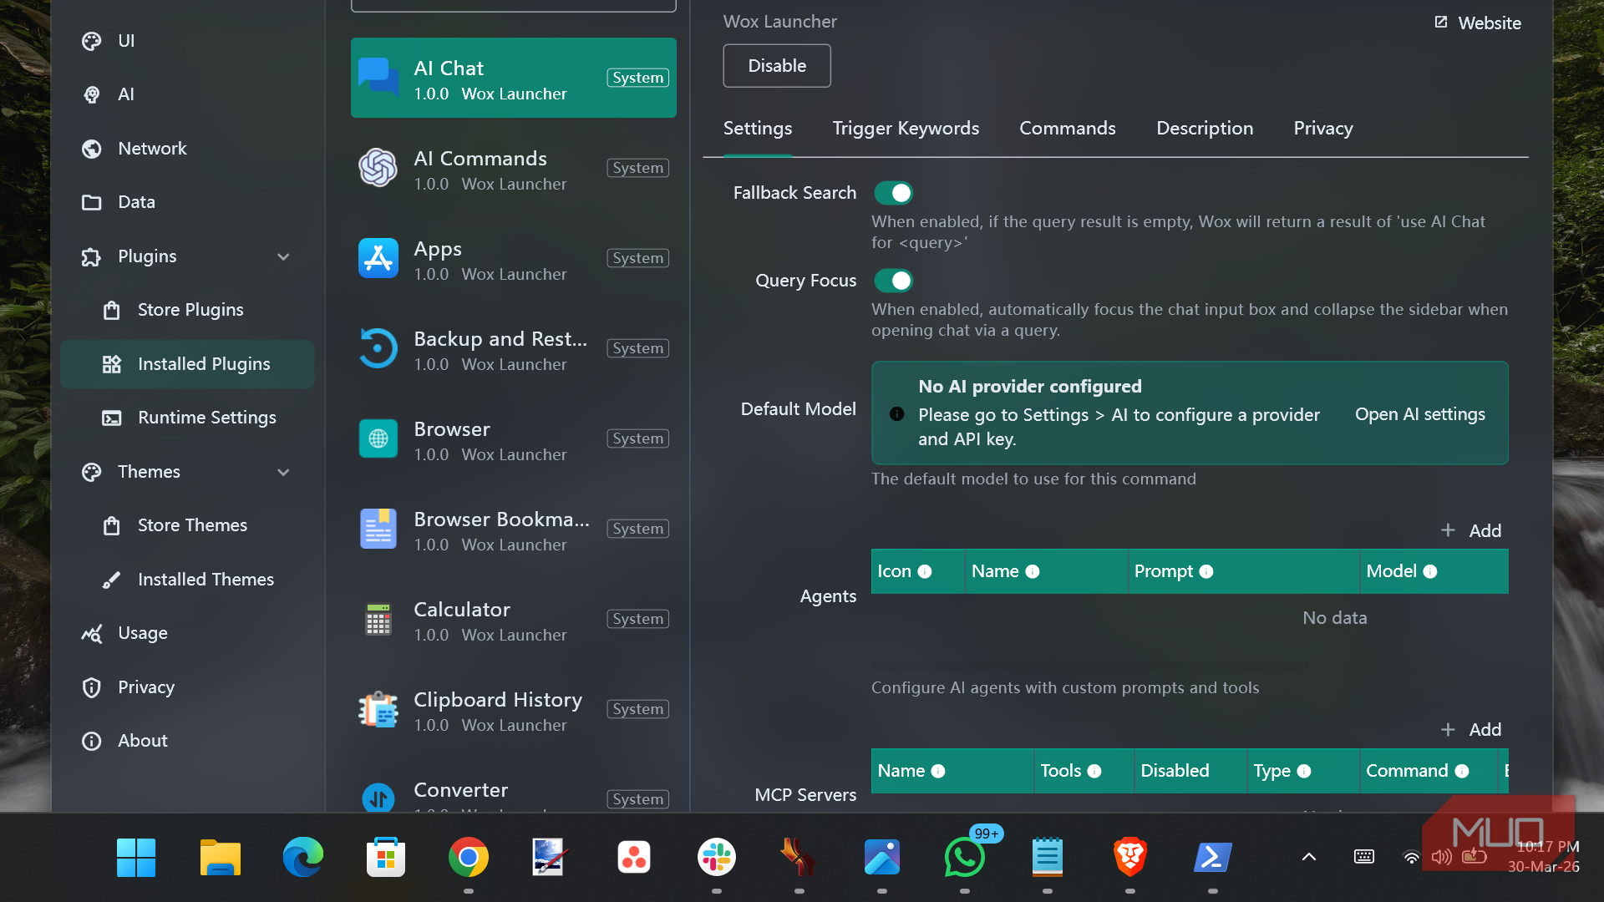Collapse the Plugins section chevron
The width and height of the screenshot is (1604, 902).
point(283,256)
